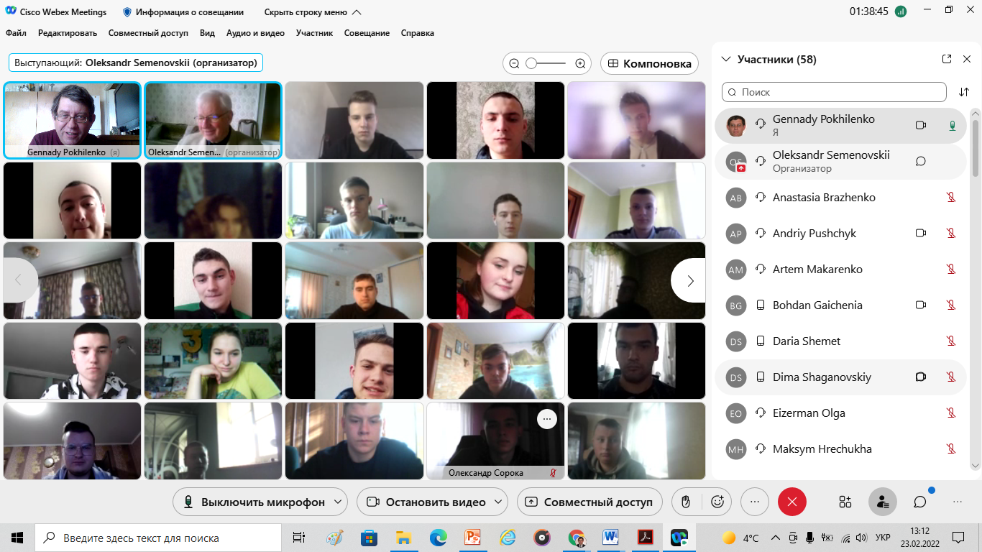Open the Совместный доступ menu
The width and height of the screenshot is (982, 552).
point(148,33)
